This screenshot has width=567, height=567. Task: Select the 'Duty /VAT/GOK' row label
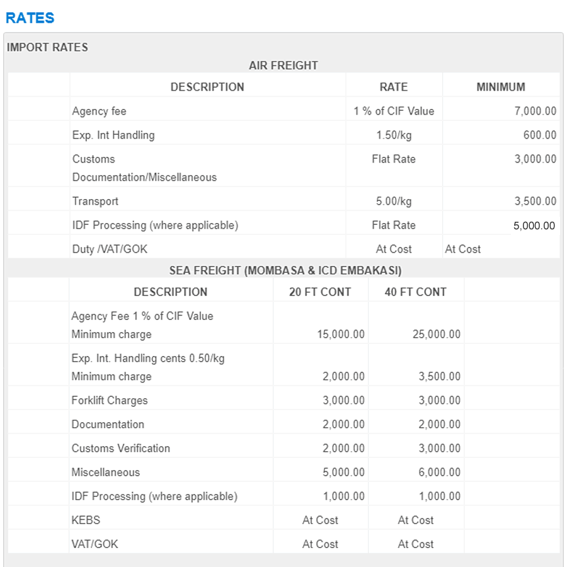pyautogui.click(x=110, y=249)
